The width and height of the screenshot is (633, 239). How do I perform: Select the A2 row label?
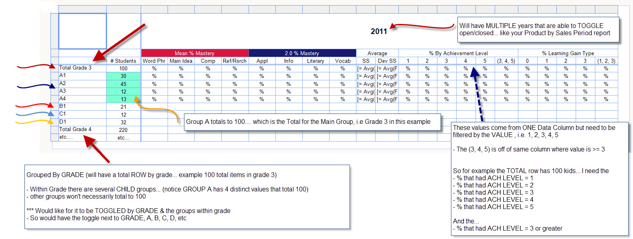click(x=83, y=84)
